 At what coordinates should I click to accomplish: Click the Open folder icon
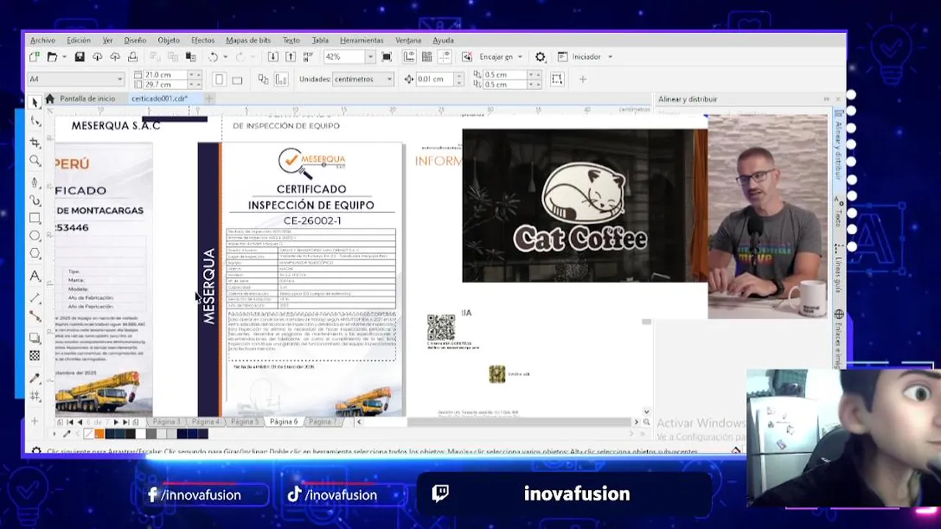51,57
